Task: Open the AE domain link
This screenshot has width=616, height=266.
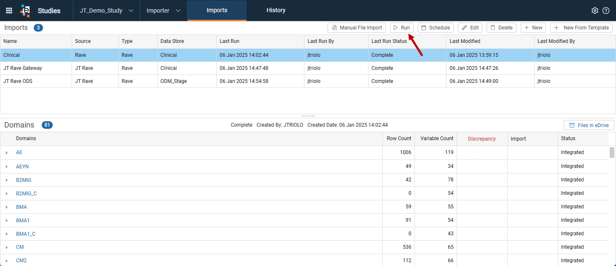Action: click(19, 152)
